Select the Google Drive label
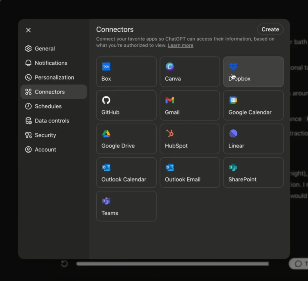308x281 pixels. pos(118,146)
